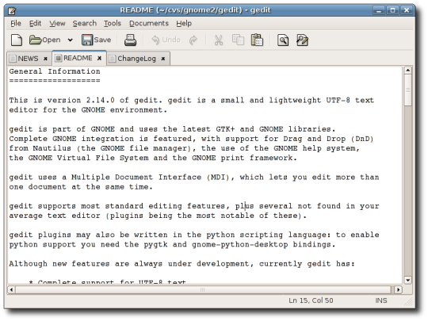Minimize the gedit window
428x321 pixels.
pos(379,10)
